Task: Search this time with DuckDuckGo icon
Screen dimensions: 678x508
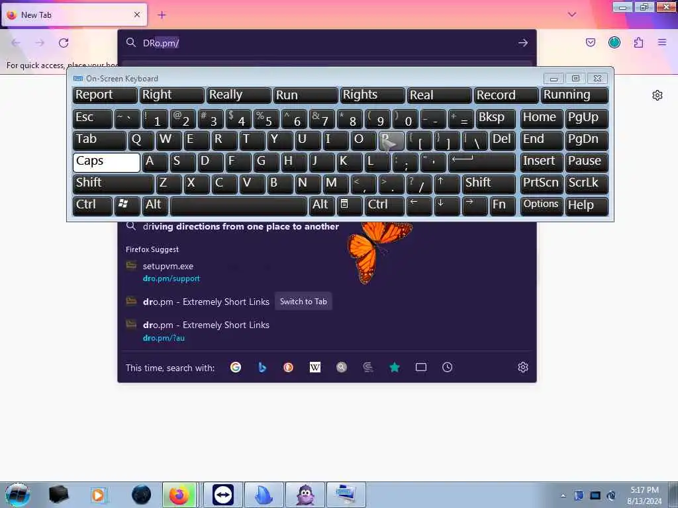Action: tap(289, 367)
